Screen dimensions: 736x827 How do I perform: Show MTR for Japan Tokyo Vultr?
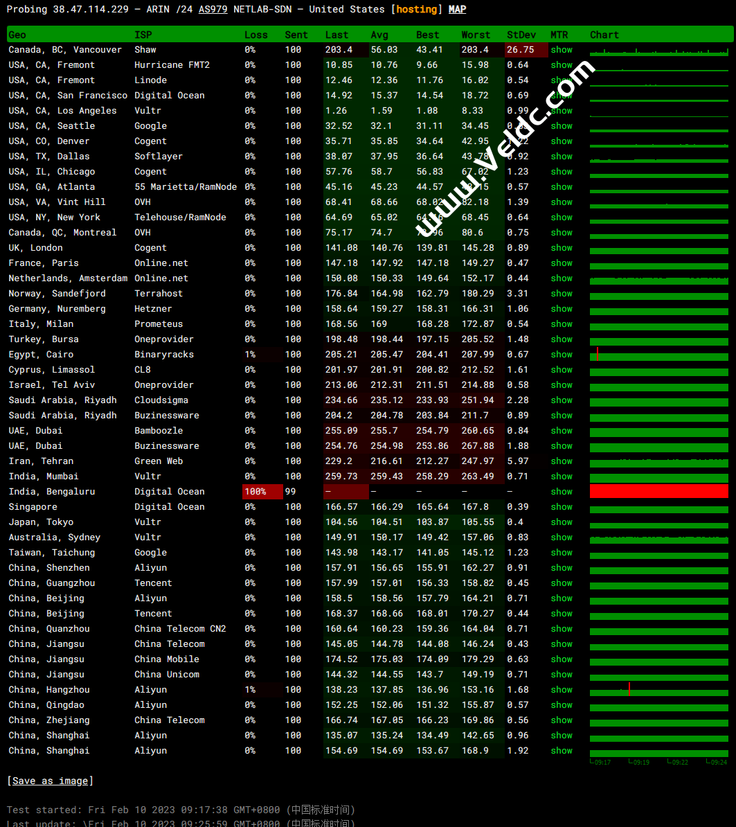(562, 522)
